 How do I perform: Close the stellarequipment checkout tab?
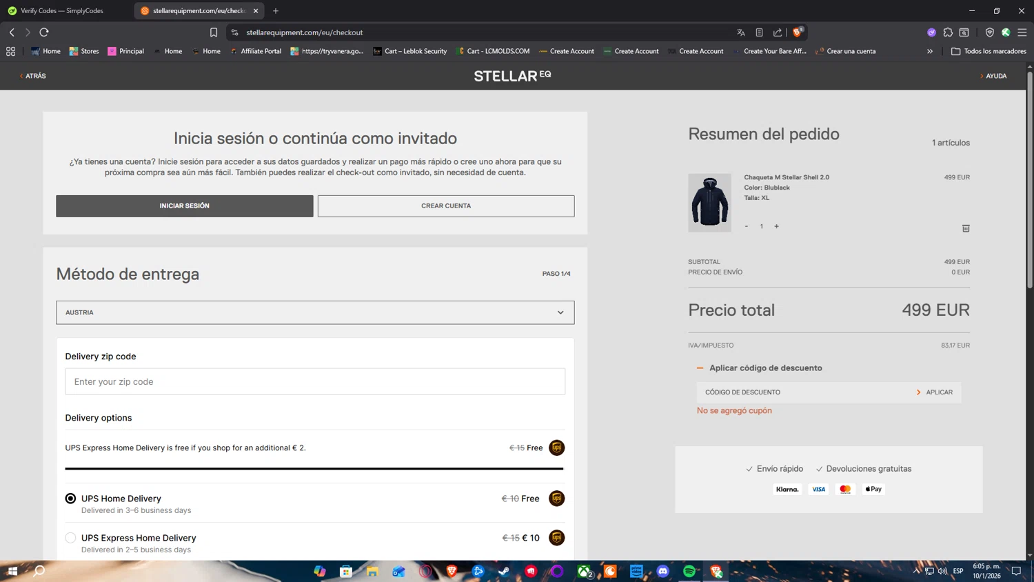click(x=256, y=11)
